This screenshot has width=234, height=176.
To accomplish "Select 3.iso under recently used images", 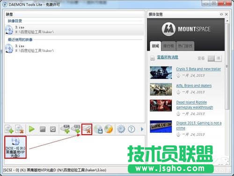I will coord(74,48).
